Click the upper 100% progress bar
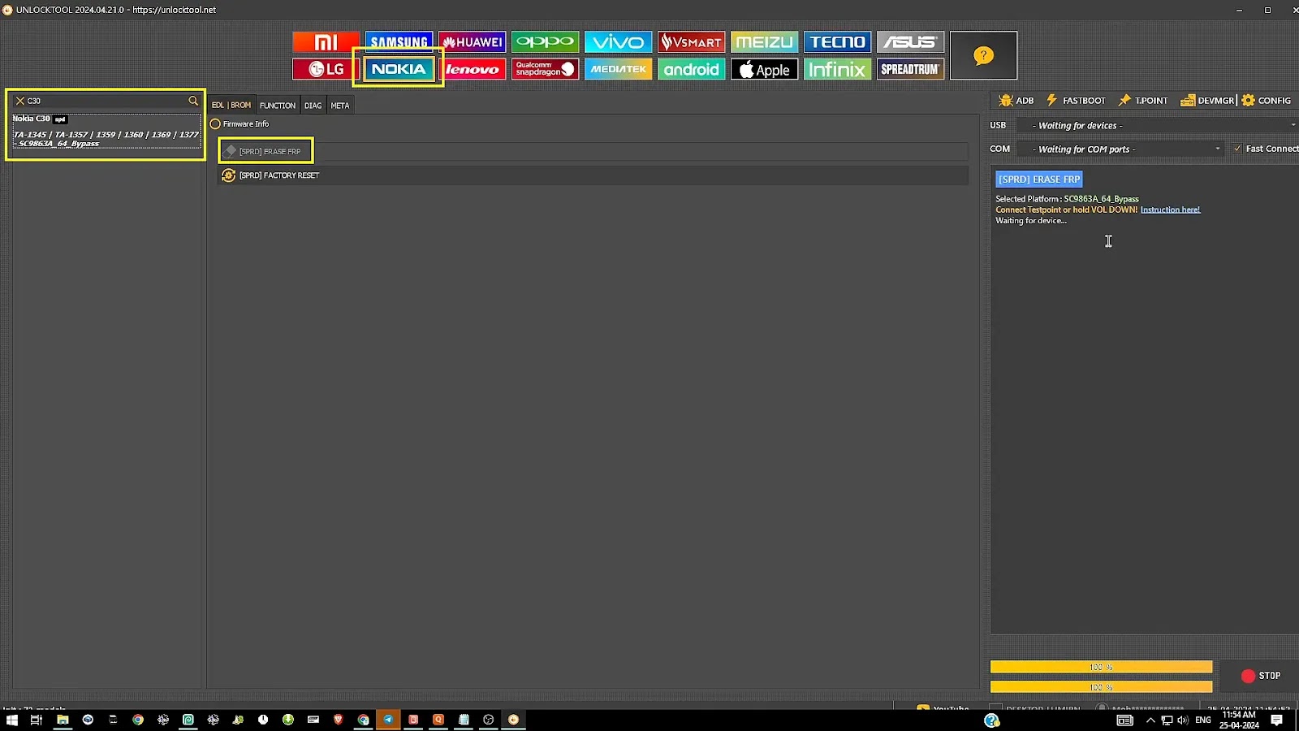The width and height of the screenshot is (1299, 731). pos(1101,667)
